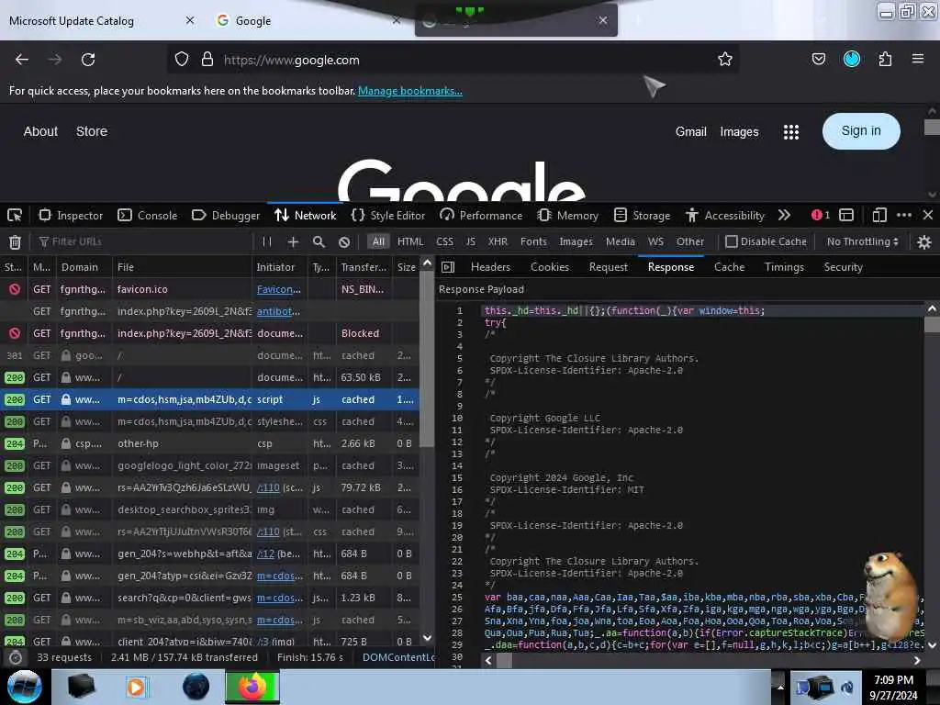Open the Pocket save icon
The height and width of the screenshot is (705, 940).
coord(818,60)
